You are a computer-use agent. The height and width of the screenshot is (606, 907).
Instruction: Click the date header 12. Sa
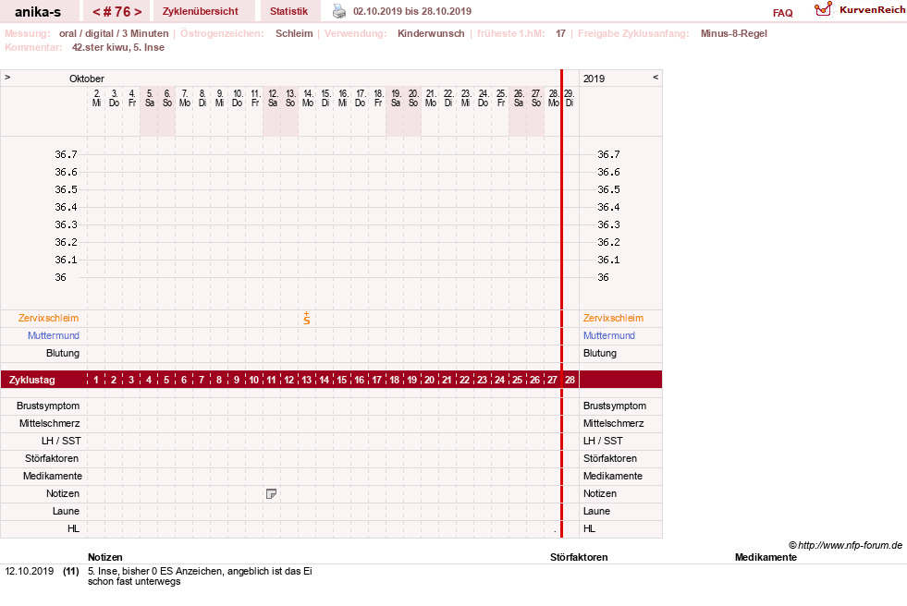point(273,98)
